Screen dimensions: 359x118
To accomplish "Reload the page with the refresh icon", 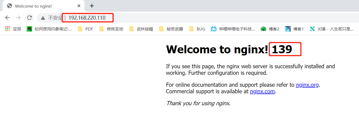I will 29,18.
